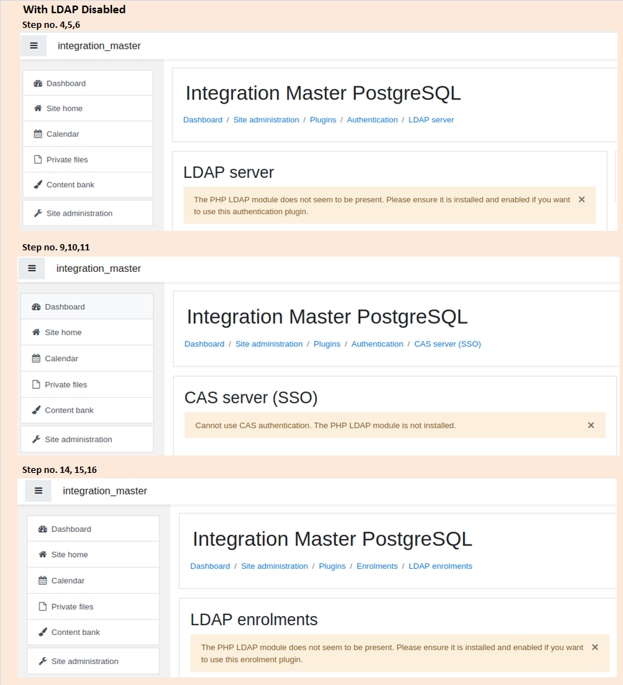The height and width of the screenshot is (685, 623).
Task: Open 'Enrolments' breadcrumb link
Action: click(x=377, y=566)
